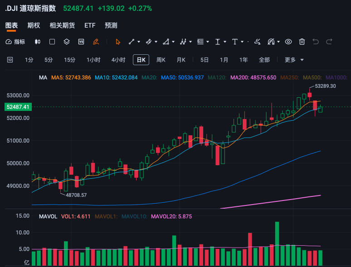Image resolution: width=351 pixels, height=267 pixels.
Task: Select the 周K weekly candlestick view
Action: pos(161,60)
